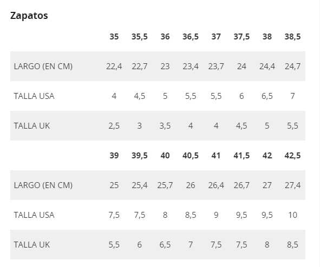This screenshot has height=267, width=320.
Task: Click second TALLA UK row label
Action: pos(31,245)
